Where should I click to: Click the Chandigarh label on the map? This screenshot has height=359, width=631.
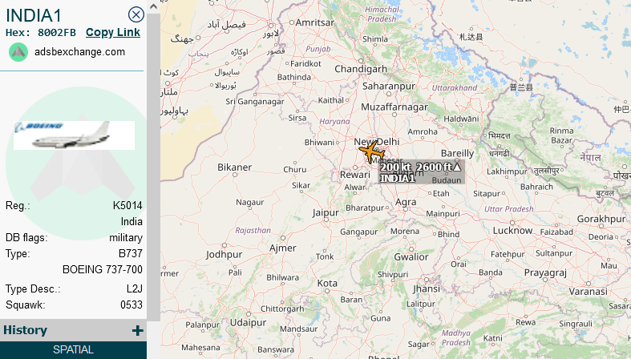point(361,69)
